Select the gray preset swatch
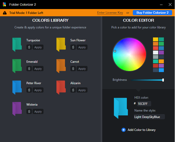This screenshot has width=175, height=142. pos(156,57)
